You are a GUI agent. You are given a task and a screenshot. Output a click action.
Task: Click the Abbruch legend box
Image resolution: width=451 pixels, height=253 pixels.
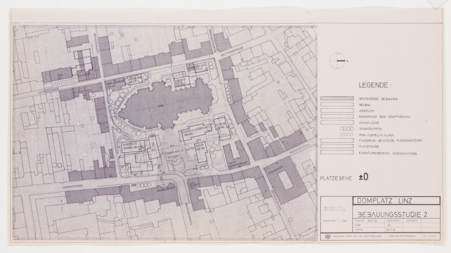click(x=338, y=111)
